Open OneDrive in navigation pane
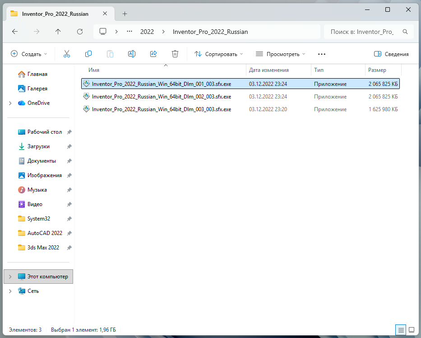Screen dimensions: 421x338 [38, 103]
